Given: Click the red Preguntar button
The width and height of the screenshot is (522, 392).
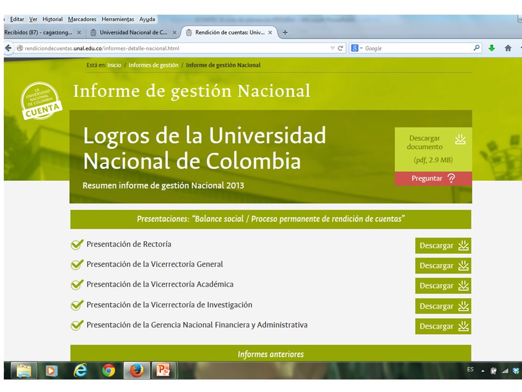Looking at the screenshot, I should pos(433,179).
